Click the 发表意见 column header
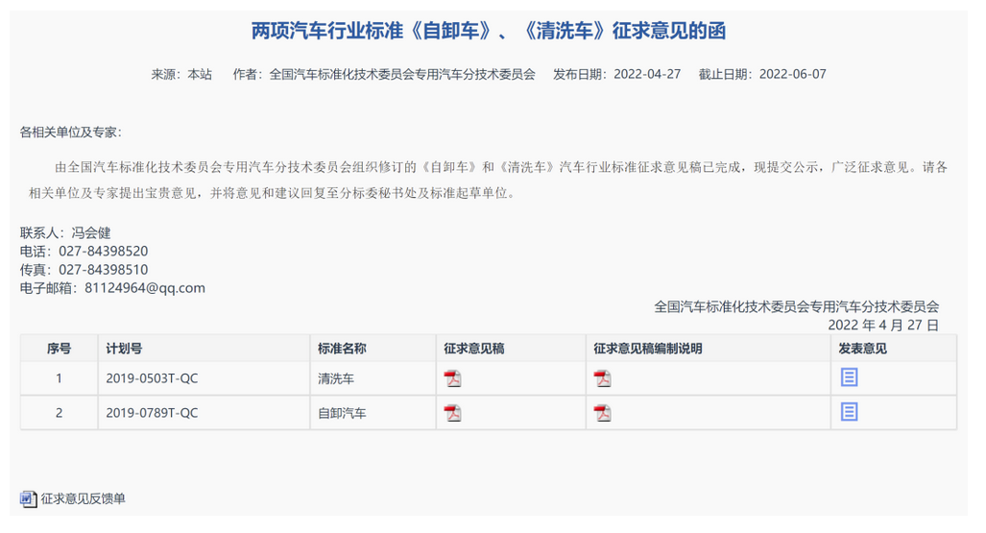 coord(863,349)
